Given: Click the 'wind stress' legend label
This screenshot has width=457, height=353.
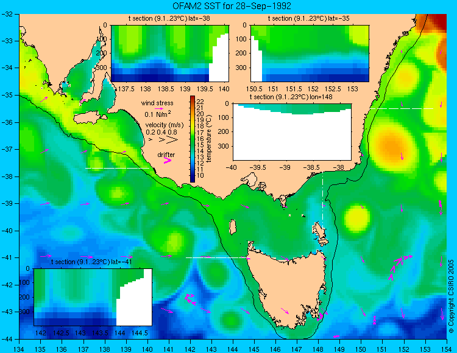Looking at the screenshot, I should [x=157, y=103].
